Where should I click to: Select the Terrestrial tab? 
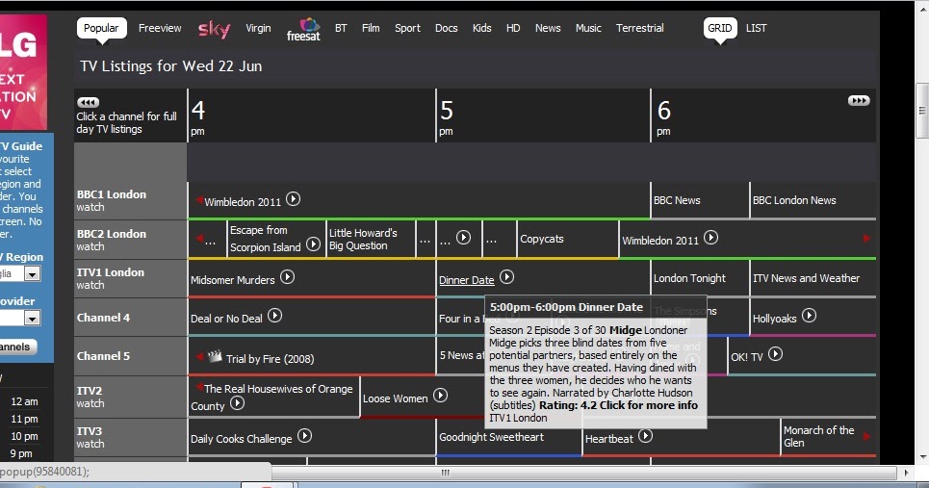pos(640,28)
